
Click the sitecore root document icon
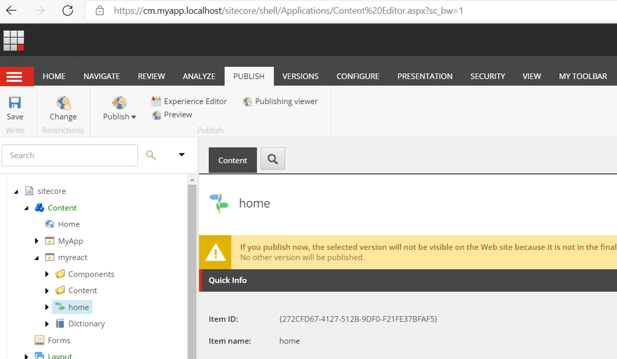coord(29,191)
